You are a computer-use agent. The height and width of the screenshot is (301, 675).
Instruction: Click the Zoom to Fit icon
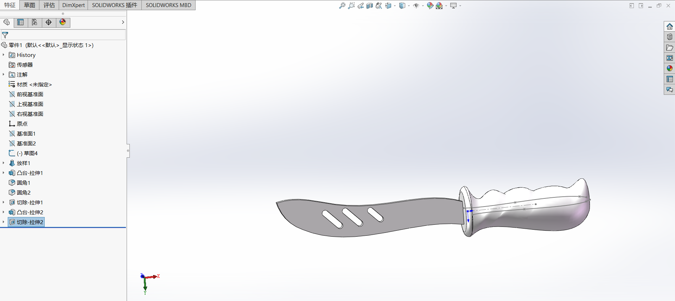click(x=342, y=6)
